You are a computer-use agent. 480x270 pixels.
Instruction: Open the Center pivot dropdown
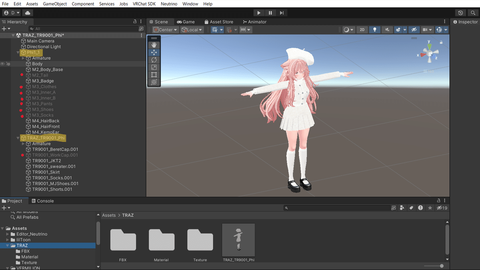coord(165,30)
